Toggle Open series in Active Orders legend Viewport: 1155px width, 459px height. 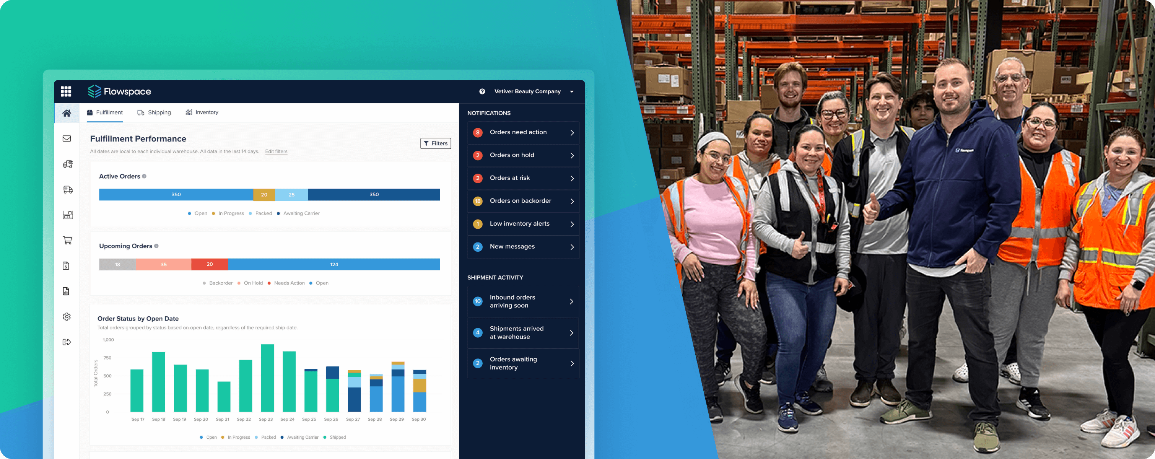[198, 213]
